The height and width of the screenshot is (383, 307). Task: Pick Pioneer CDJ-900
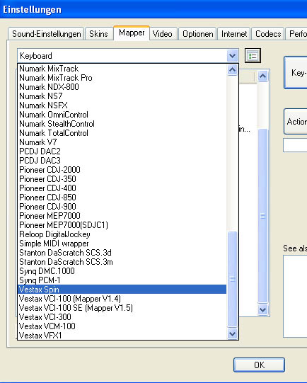coord(122,207)
